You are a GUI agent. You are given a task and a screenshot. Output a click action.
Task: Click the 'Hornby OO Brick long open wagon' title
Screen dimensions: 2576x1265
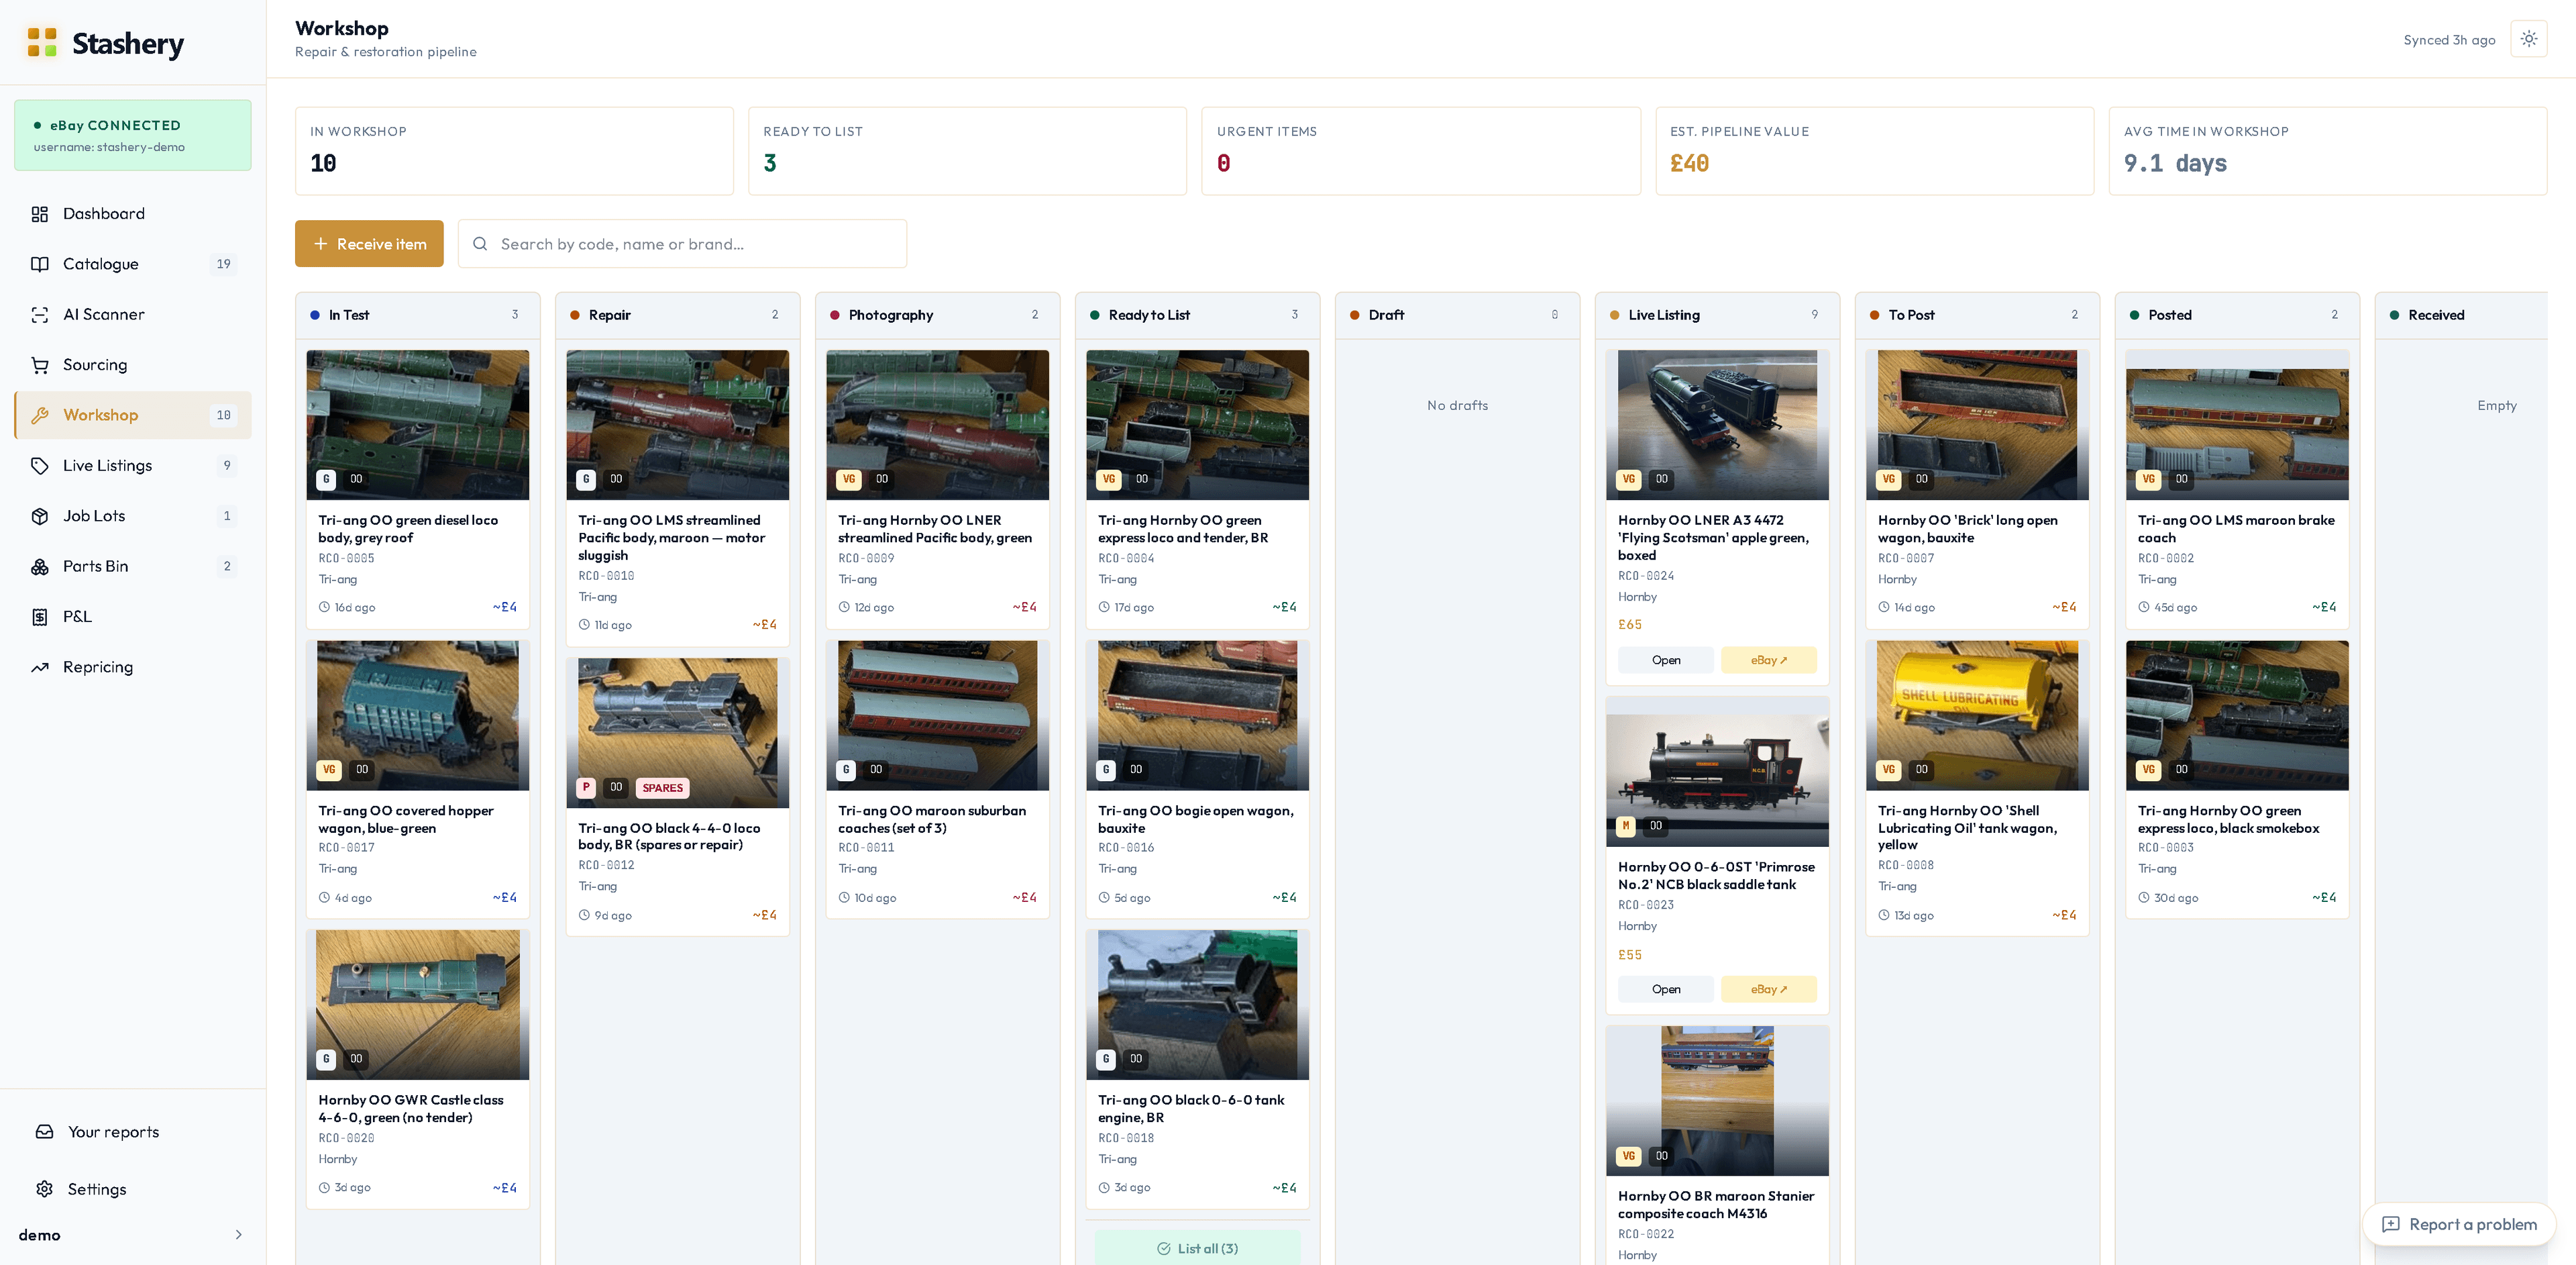(x=1968, y=529)
